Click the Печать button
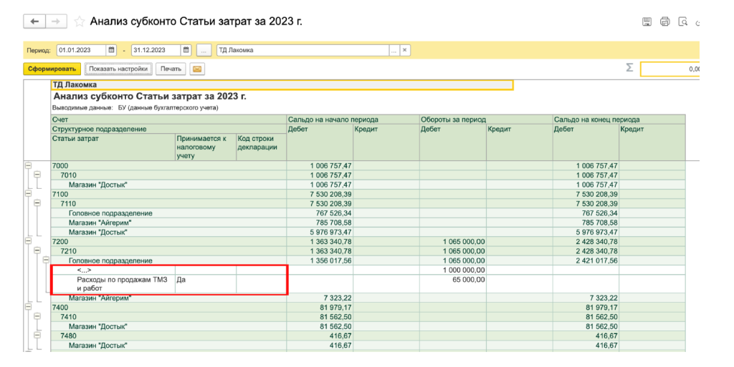734x367 pixels. pyautogui.click(x=171, y=69)
